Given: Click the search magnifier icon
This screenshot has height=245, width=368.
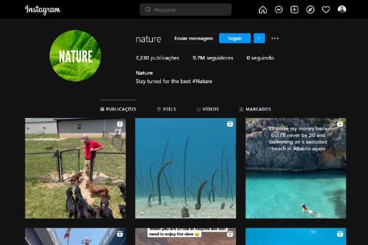Looking at the screenshot, I should (148, 10).
